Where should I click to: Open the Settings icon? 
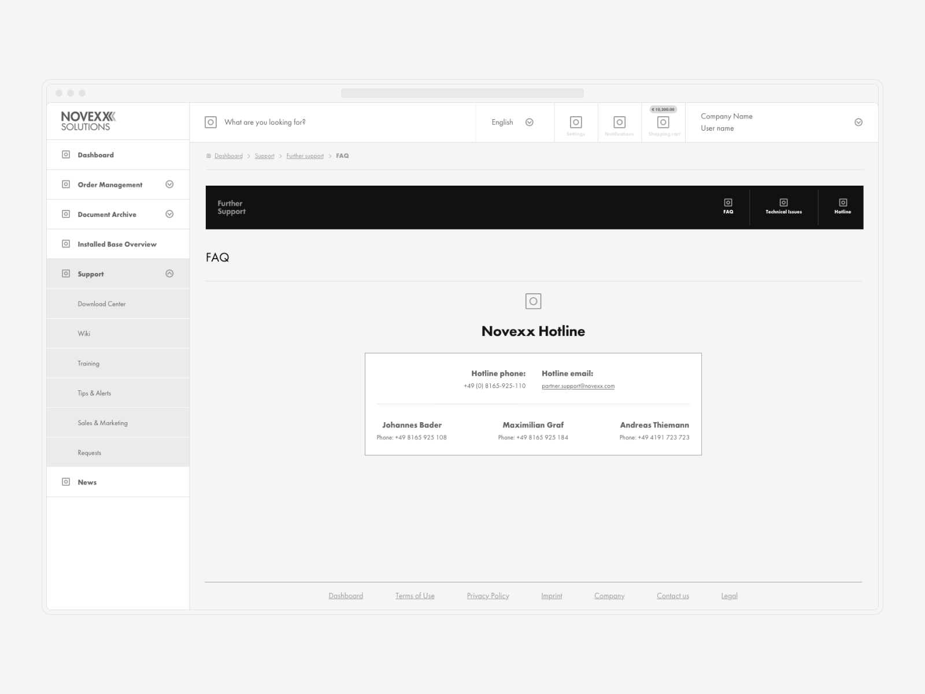pos(576,122)
